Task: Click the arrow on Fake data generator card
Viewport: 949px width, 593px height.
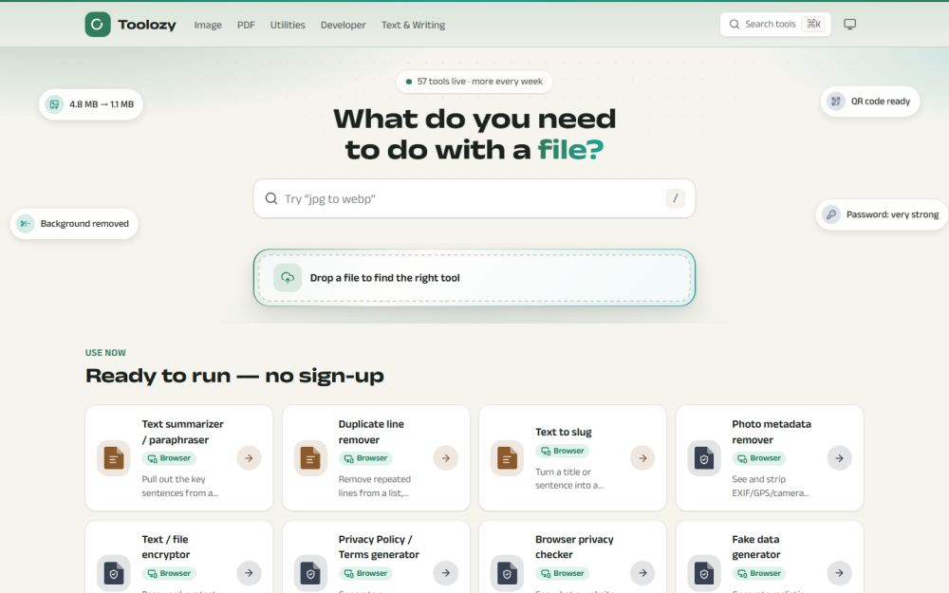Action: coord(840,573)
